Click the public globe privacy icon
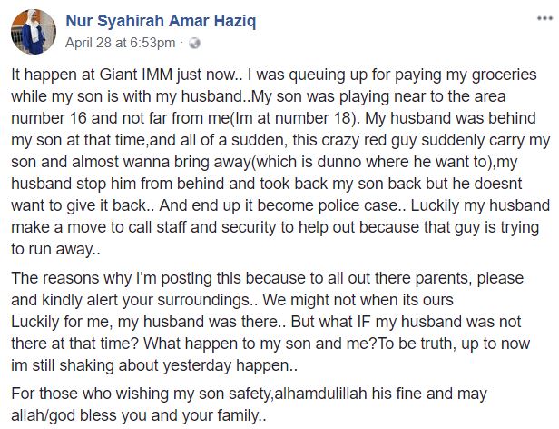 pos(193,43)
